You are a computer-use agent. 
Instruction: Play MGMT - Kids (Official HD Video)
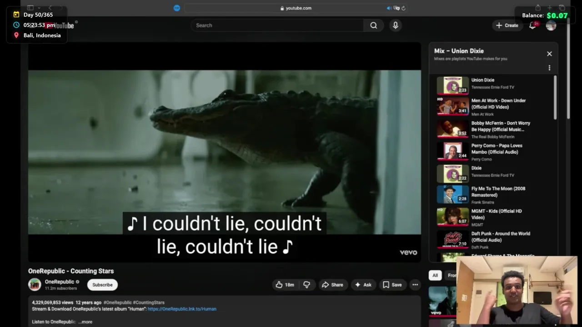(493, 218)
